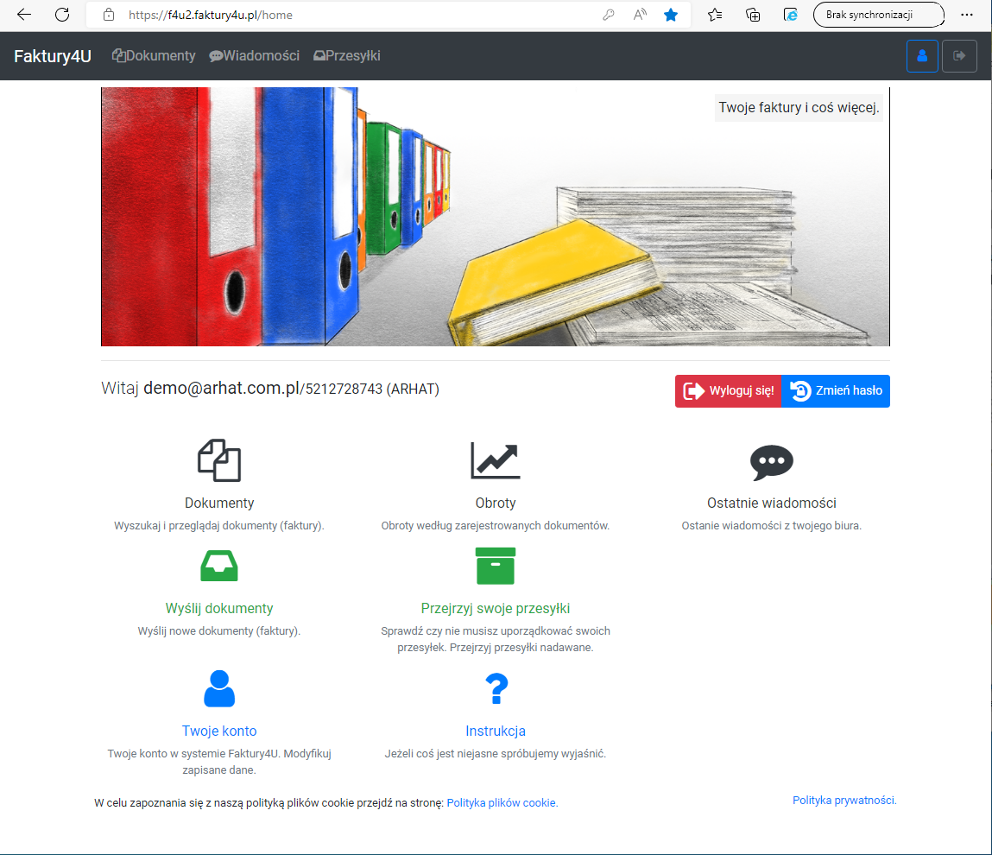Viewport: 992px width, 855px height.
Task: Click the green archive box icon
Action: tap(495, 566)
